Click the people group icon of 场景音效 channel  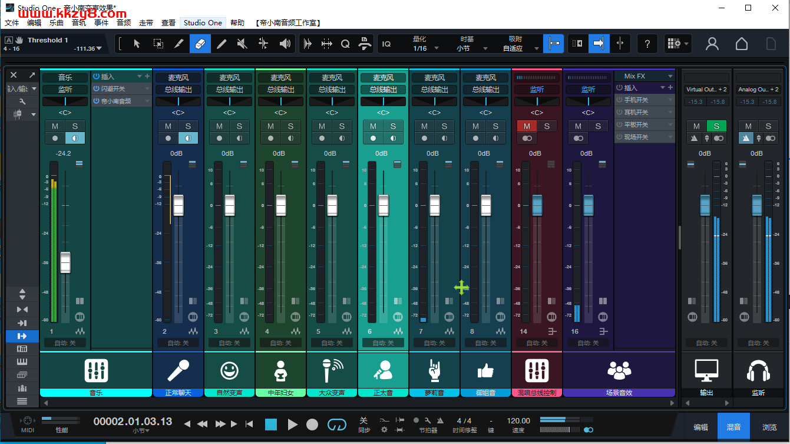click(619, 370)
